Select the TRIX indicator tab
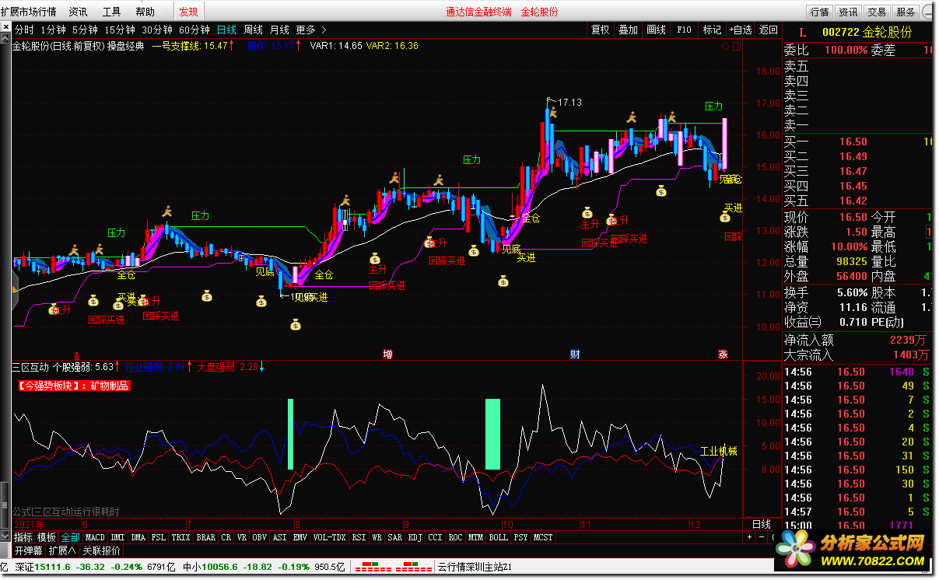The width and height of the screenshot is (939, 580). coord(180,537)
